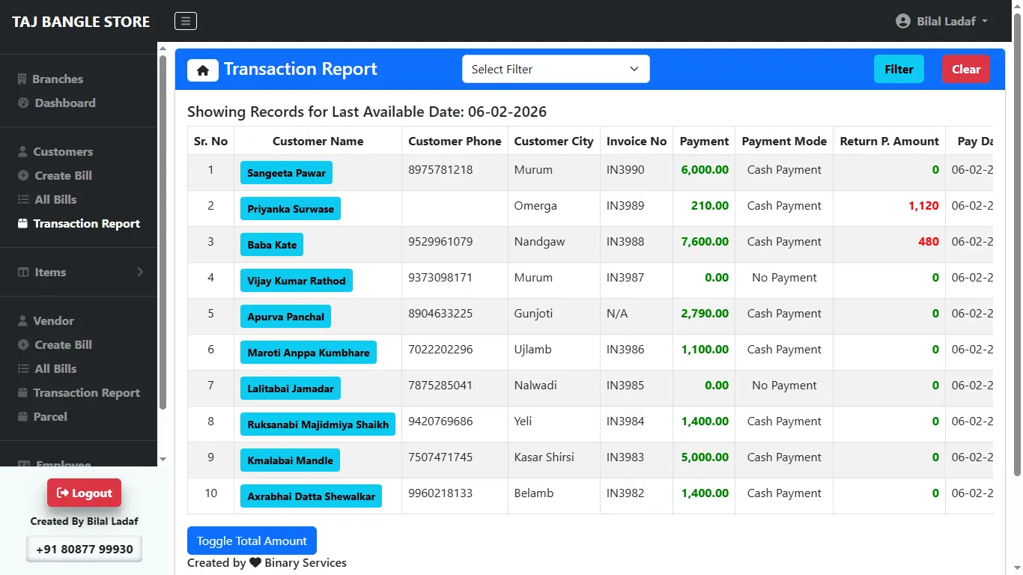Toggle the sidebar hamburger menu icon

point(186,21)
